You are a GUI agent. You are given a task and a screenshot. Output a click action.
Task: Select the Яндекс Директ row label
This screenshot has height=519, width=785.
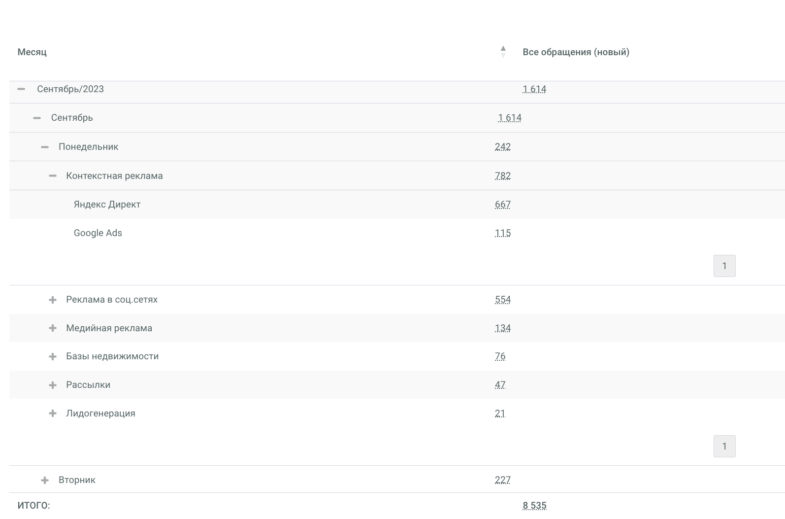point(107,205)
